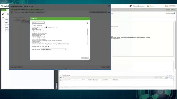Sort by Format column
The height and width of the screenshot is (99, 177).
[x=84, y=80]
